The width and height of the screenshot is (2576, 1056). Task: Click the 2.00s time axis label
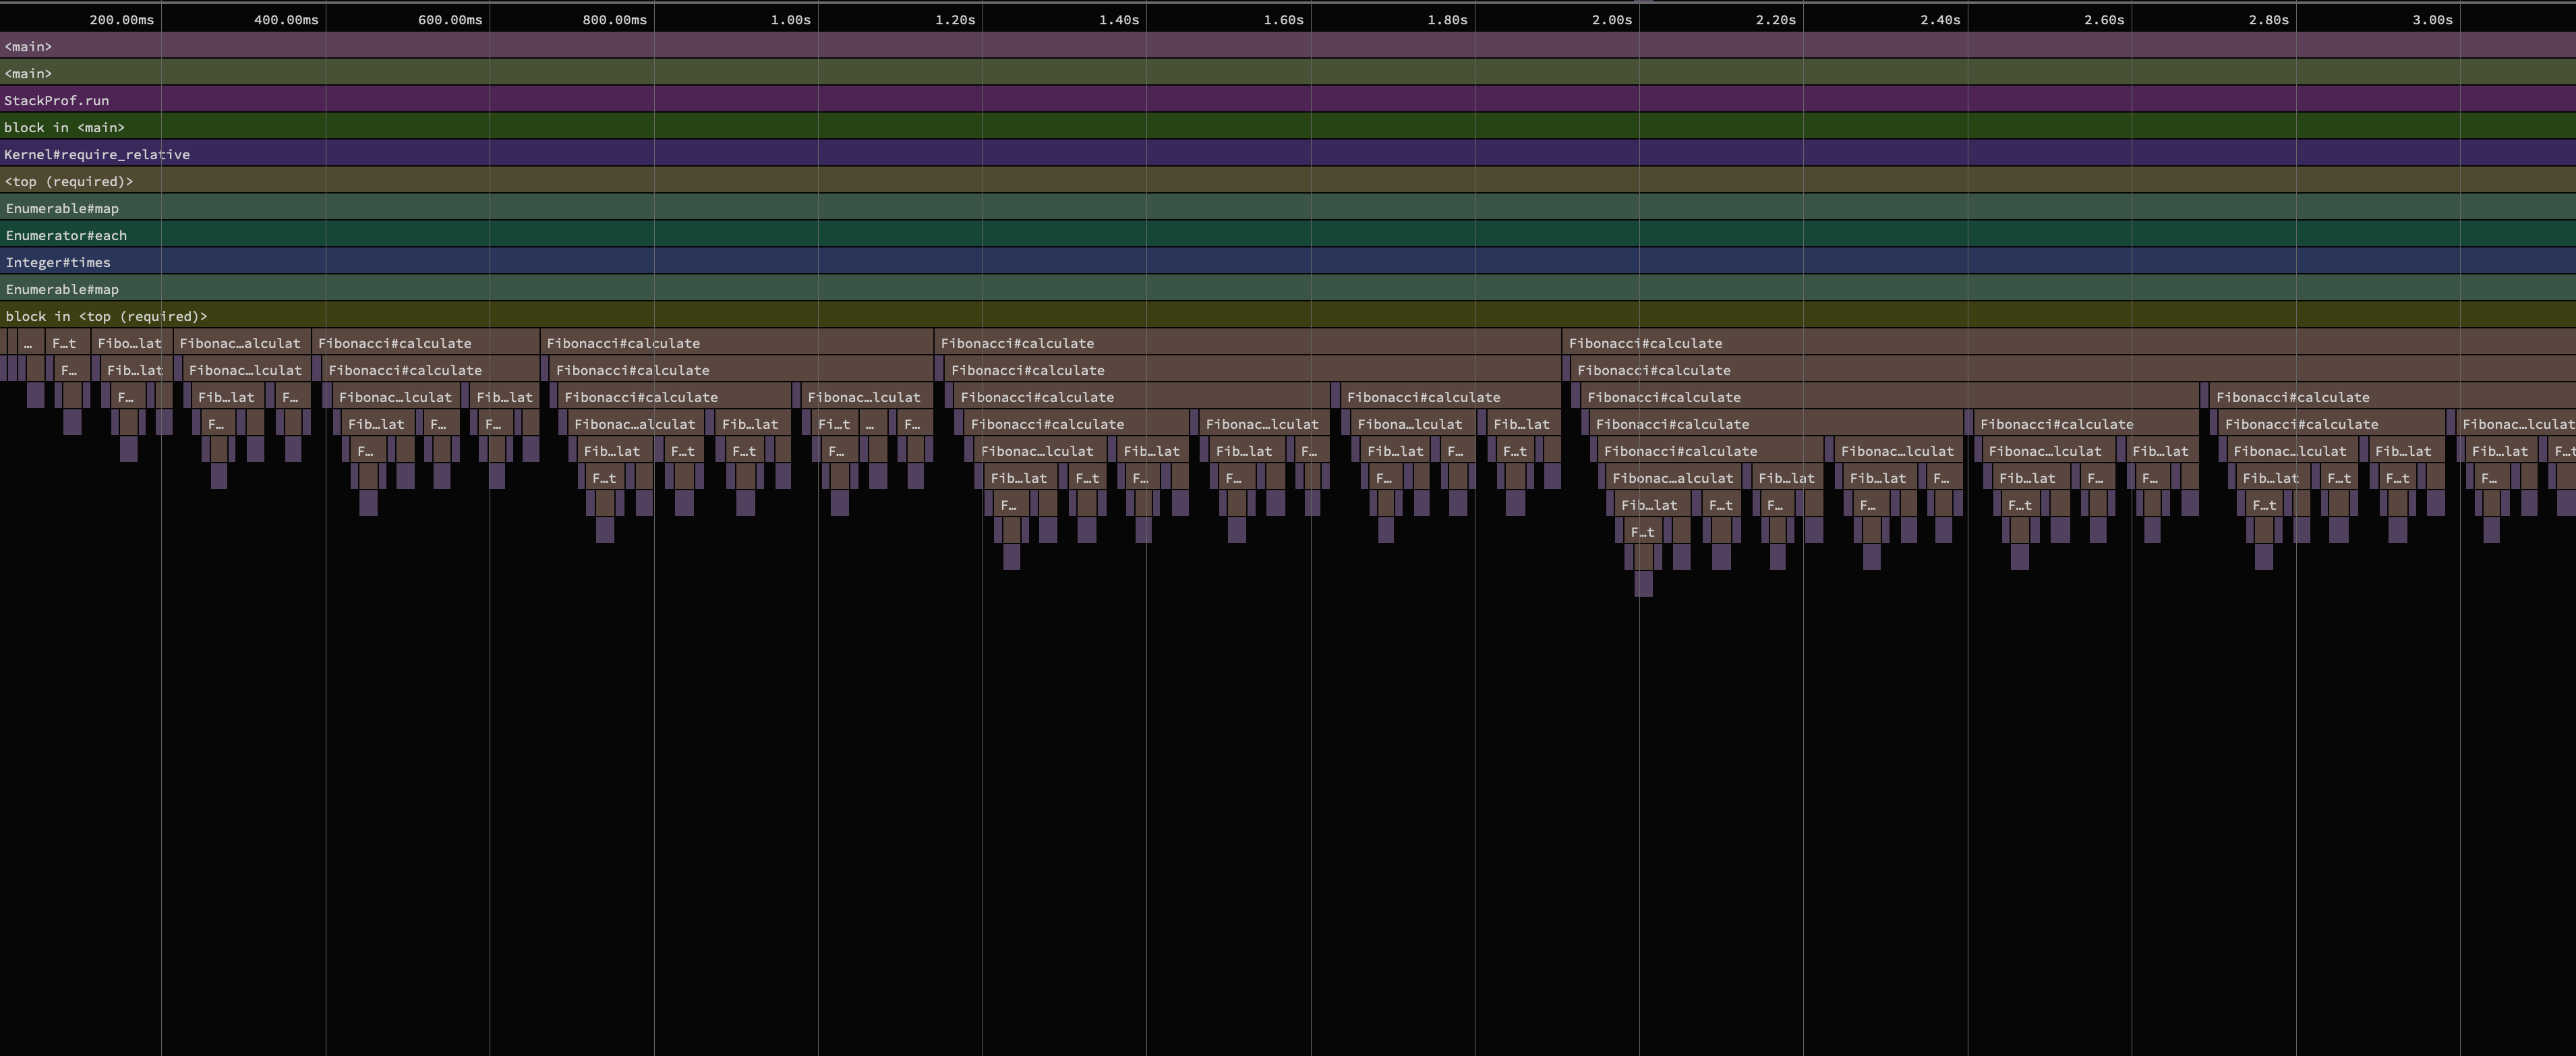coord(1611,19)
